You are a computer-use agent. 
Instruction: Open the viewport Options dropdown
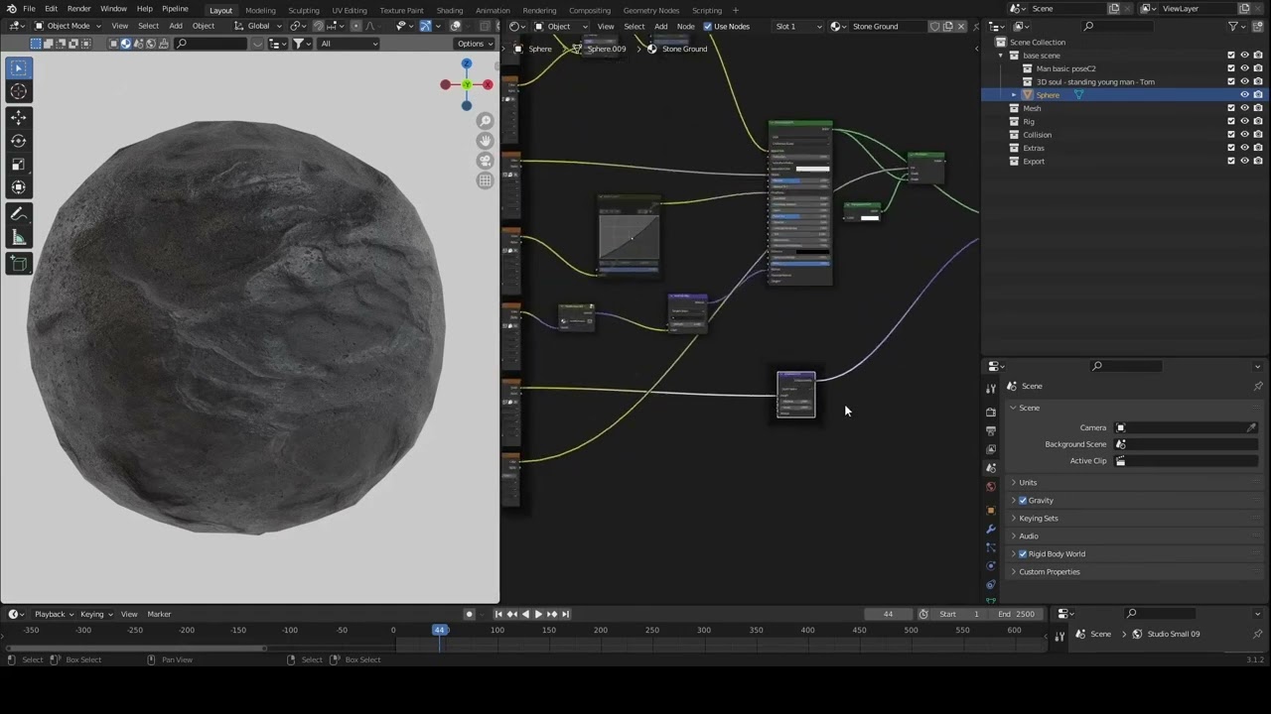click(475, 44)
